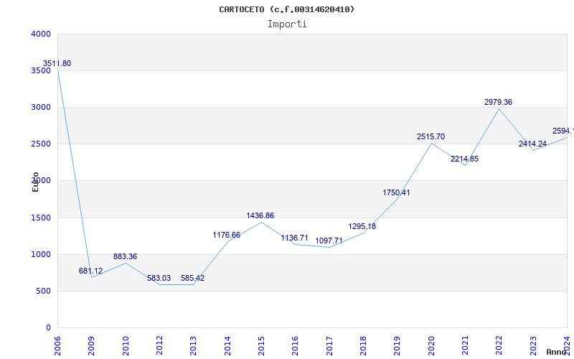This screenshot has width=574, height=359.
Task: Click the 585.42 data label
Action: 192,279
